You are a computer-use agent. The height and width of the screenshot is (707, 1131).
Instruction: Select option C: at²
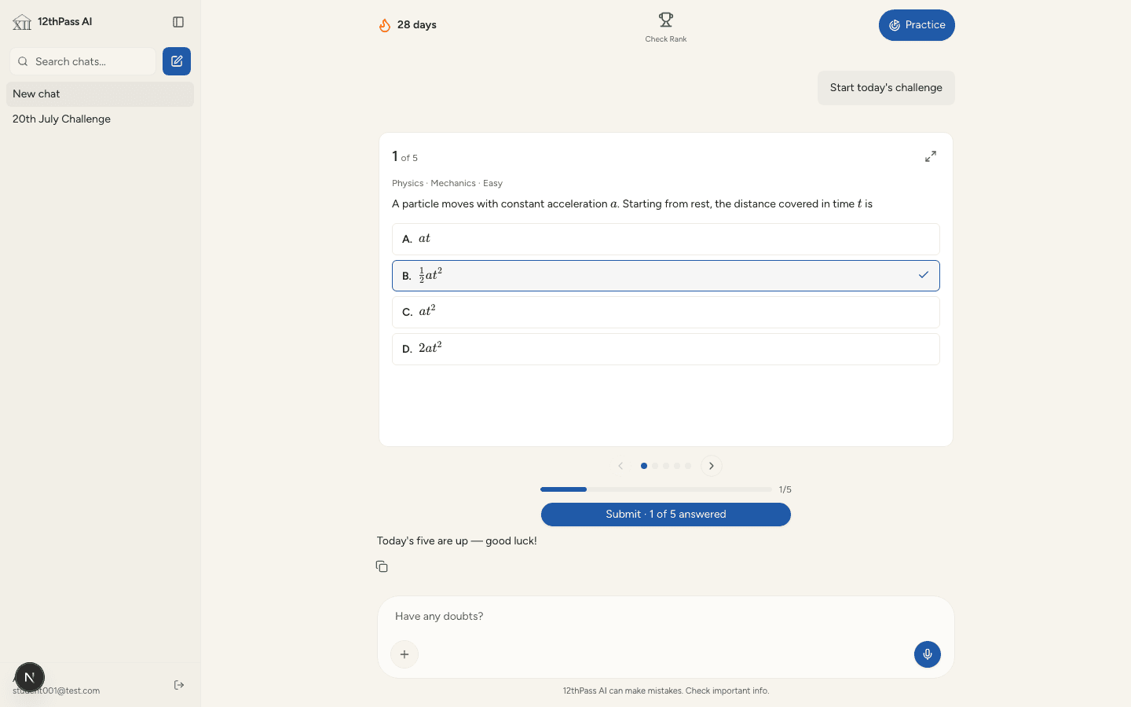click(x=666, y=312)
